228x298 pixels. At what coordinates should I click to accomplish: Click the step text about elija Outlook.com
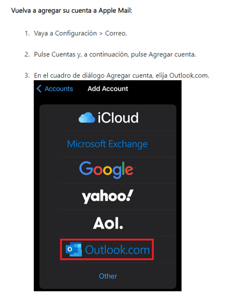pos(122,76)
